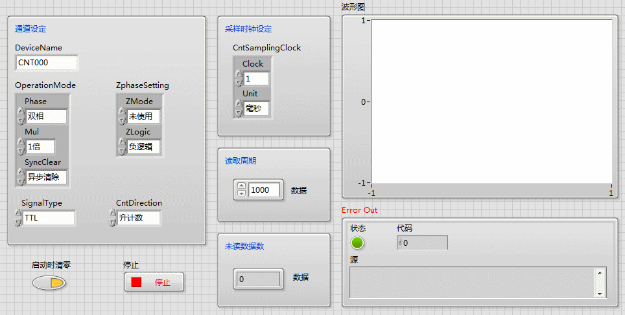Open the SyncClear selector showing 异步清除
The height and width of the screenshot is (315, 625).
[46, 177]
